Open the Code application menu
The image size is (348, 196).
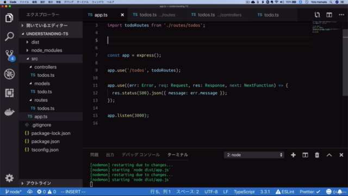coord(13,2)
